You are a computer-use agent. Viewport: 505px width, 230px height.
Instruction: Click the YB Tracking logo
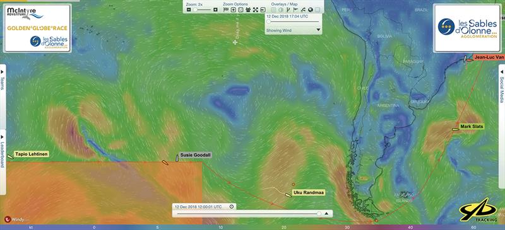478,210
